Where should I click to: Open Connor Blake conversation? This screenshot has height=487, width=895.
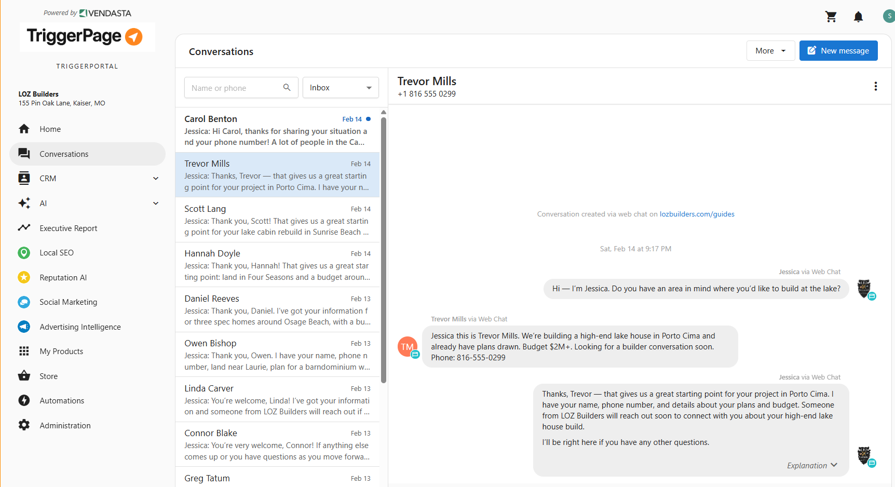coord(277,444)
